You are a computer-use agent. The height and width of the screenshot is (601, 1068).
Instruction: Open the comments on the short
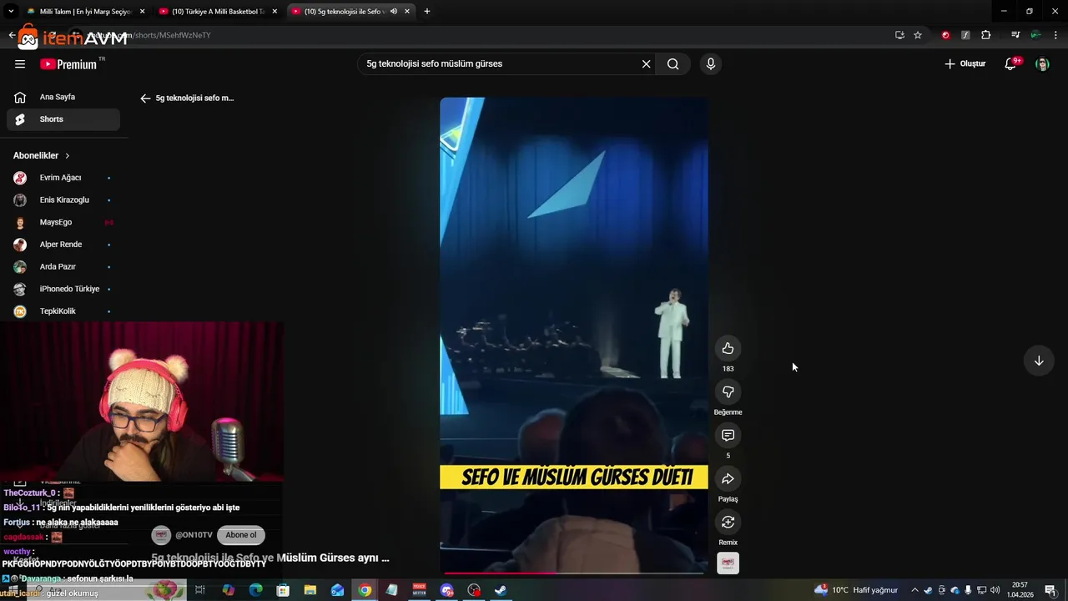(x=728, y=435)
